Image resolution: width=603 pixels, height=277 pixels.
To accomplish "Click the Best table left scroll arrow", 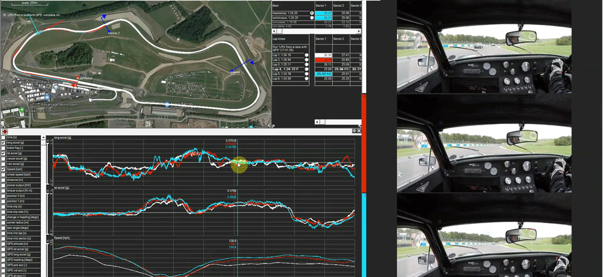I will tap(274, 31).
